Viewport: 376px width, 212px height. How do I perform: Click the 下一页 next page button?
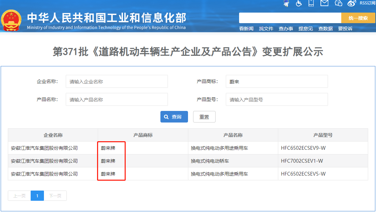[x=55, y=196]
